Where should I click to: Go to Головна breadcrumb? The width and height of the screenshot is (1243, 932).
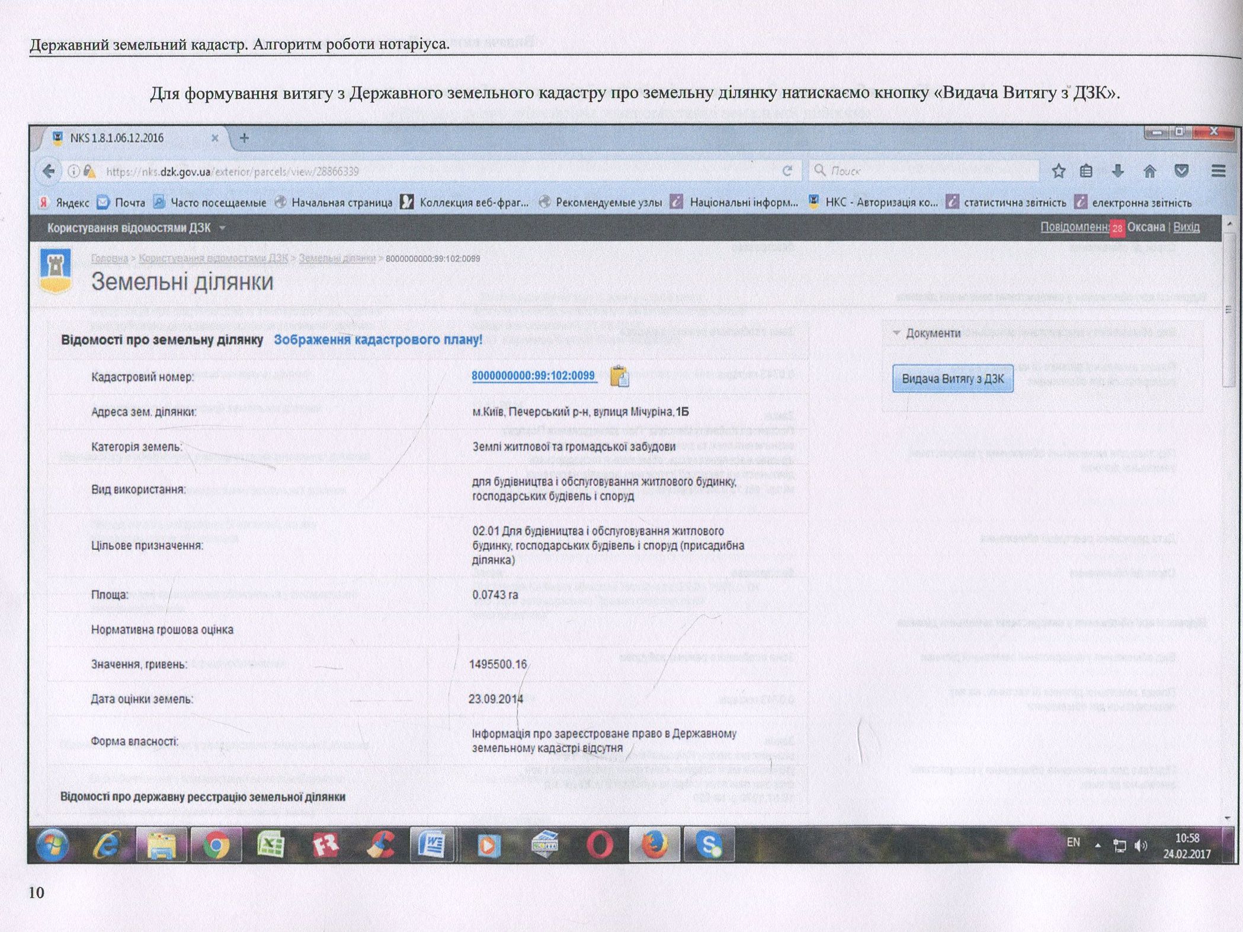coord(110,258)
